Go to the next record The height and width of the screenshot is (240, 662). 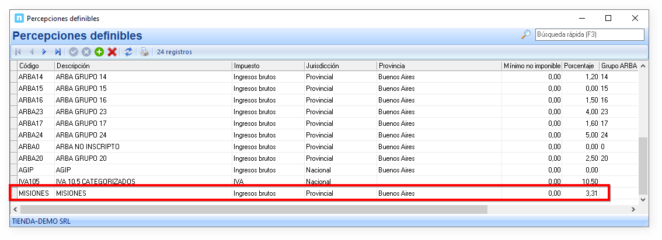click(x=44, y=52)
